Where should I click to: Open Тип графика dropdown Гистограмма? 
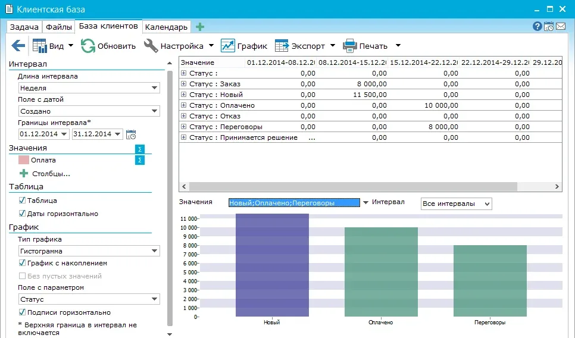(89, 251)
